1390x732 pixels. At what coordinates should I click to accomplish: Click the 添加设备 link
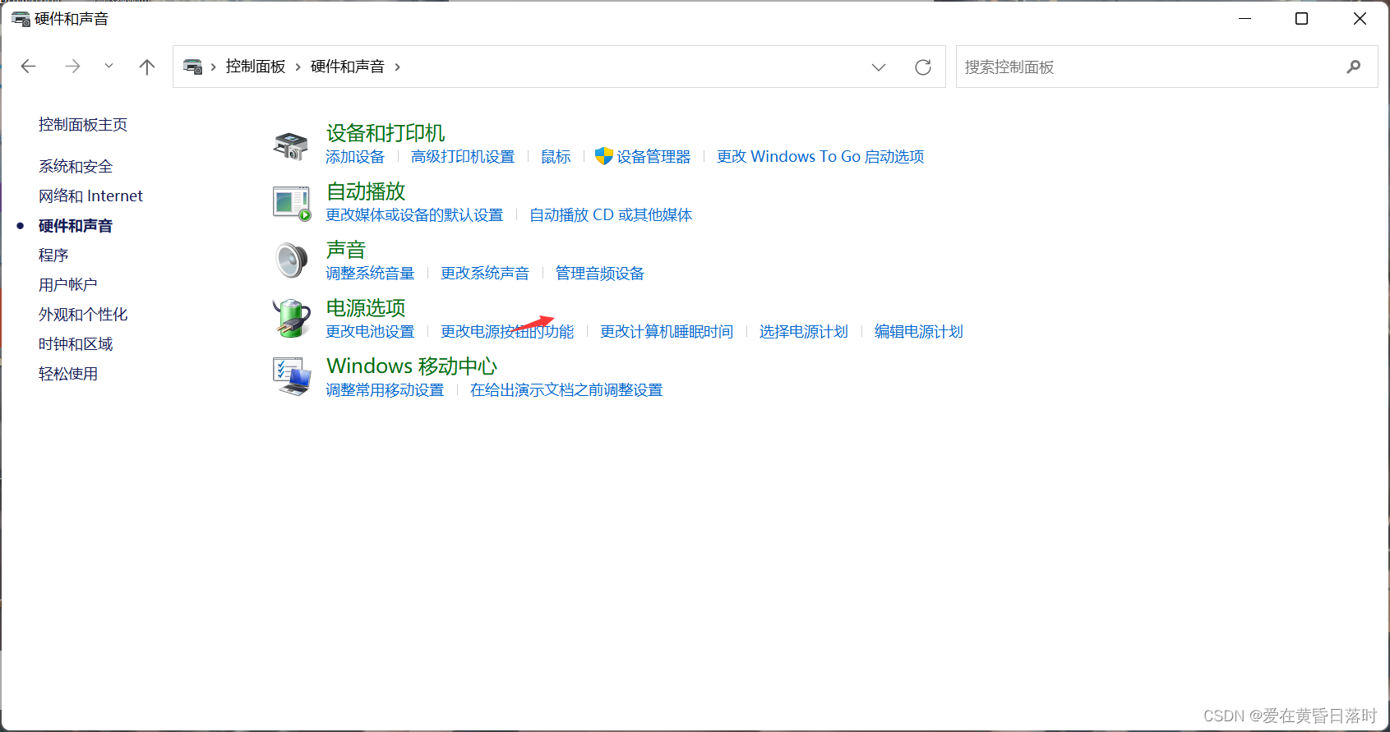tap(355, 157)
